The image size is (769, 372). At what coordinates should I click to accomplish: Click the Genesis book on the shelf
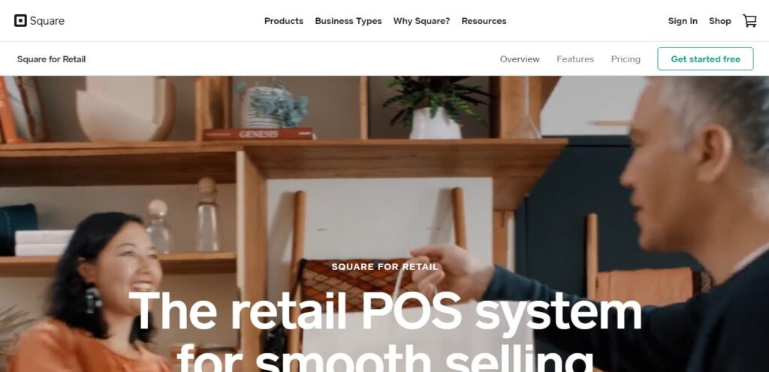[x=258, y=133]
